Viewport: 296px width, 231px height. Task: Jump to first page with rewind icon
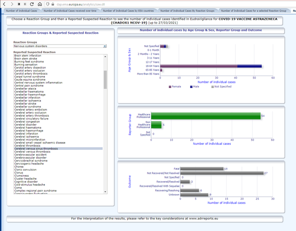click(x=19, y=4)
